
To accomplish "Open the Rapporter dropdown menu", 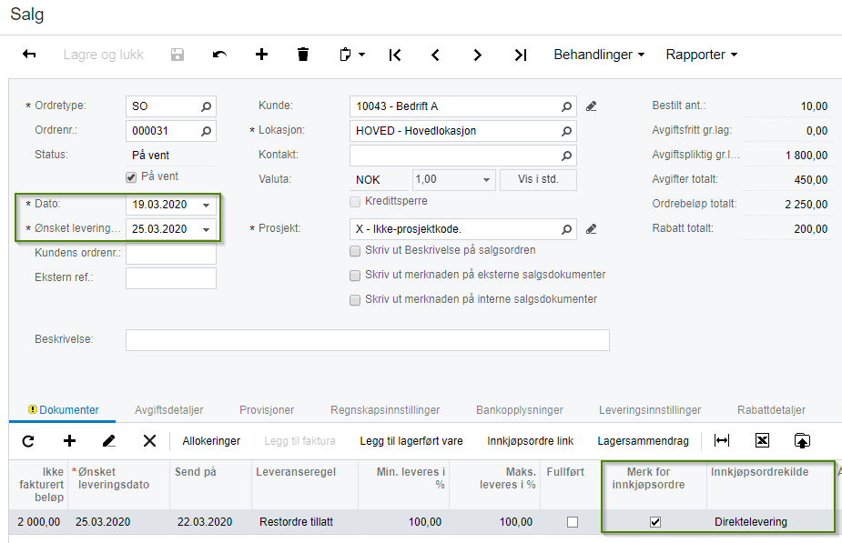I will click(x=700, y=55).
